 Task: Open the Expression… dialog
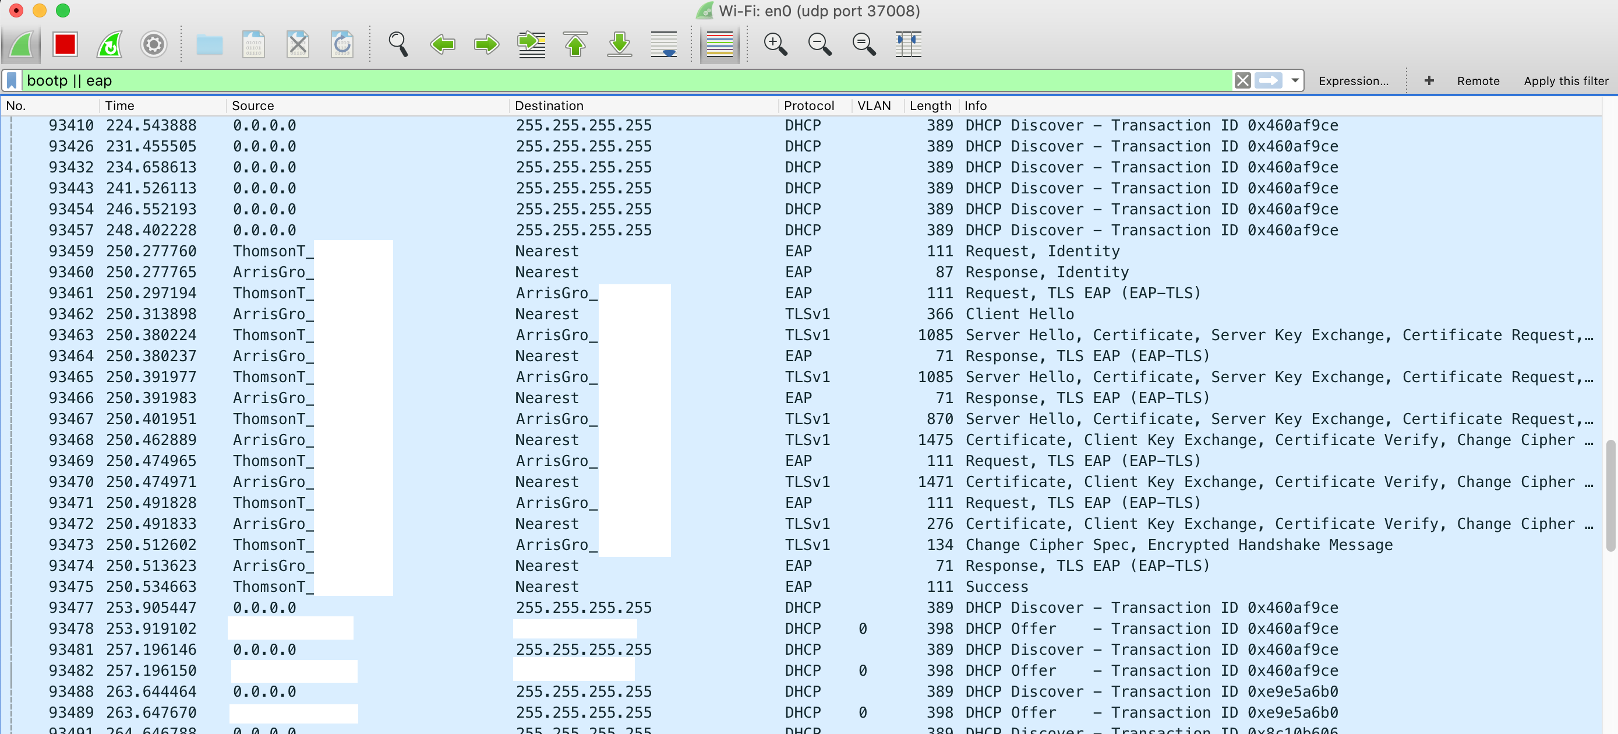coord(1353,81)
